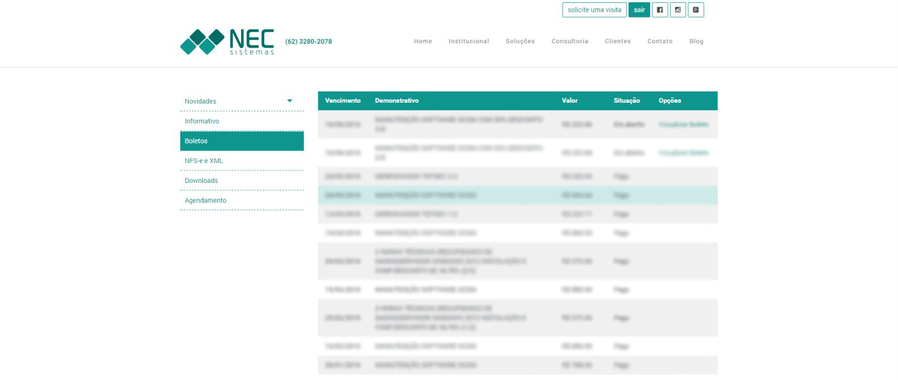Select Informativo in the sidebar
The width and height of the screenshot is (898, 380).
(x=202, y=121)
